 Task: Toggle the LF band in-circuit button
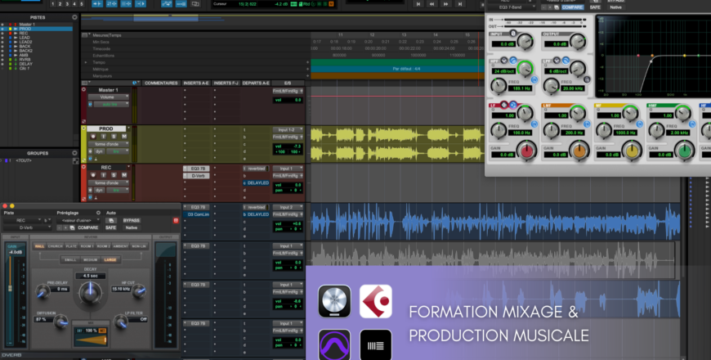534,124
